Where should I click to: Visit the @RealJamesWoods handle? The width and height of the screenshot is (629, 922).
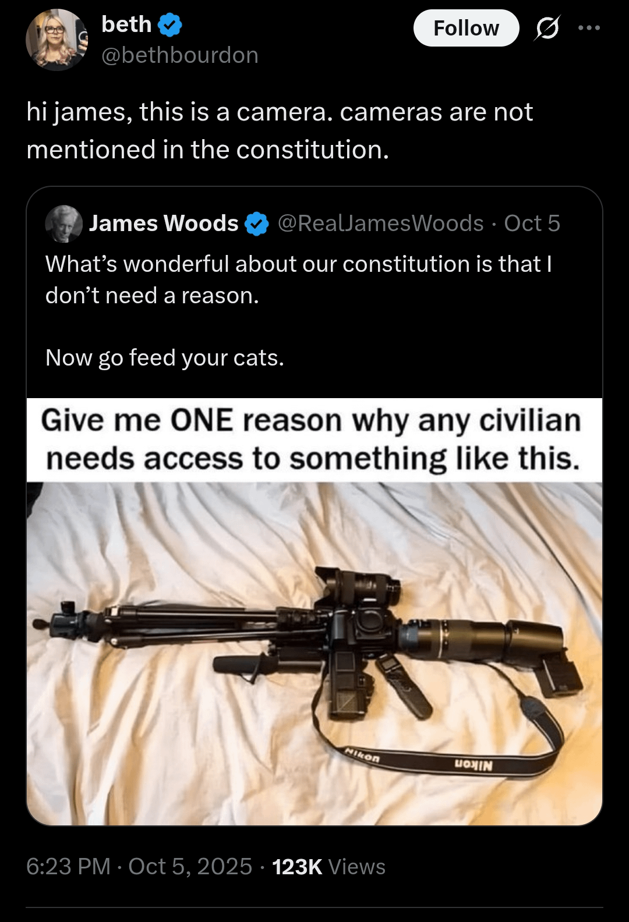(x=380, y=224)
